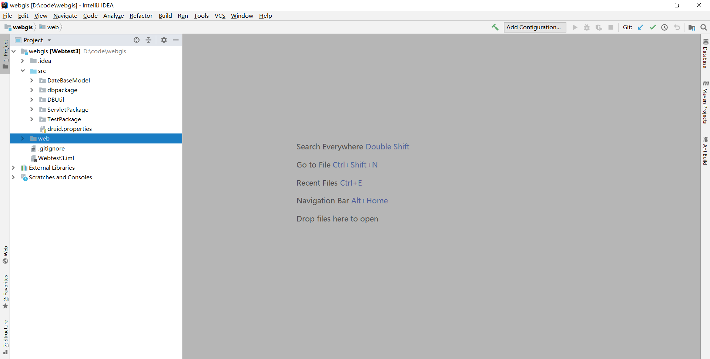The width and height of the screenshot is (710, 359).
Task: Click the Build Project hammer icon
Action: click(x=495, y=27)
